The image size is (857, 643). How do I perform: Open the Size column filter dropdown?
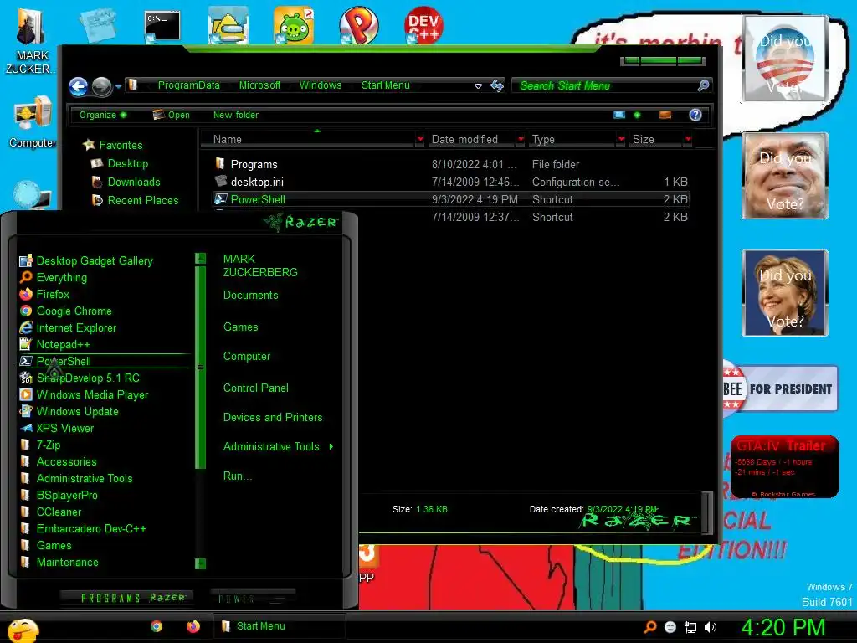pyautogui.click(x=688, y=140)
